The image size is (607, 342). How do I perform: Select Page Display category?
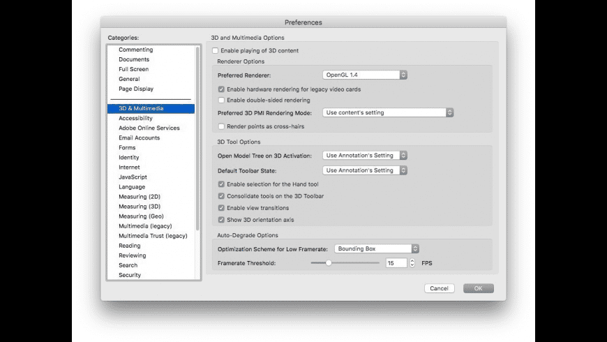136,89
